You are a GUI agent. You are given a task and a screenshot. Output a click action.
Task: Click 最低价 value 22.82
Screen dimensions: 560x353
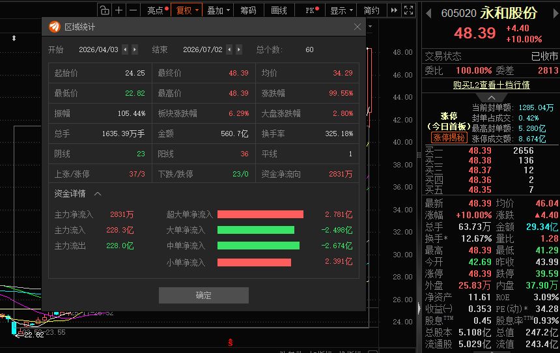coord(135,93)
